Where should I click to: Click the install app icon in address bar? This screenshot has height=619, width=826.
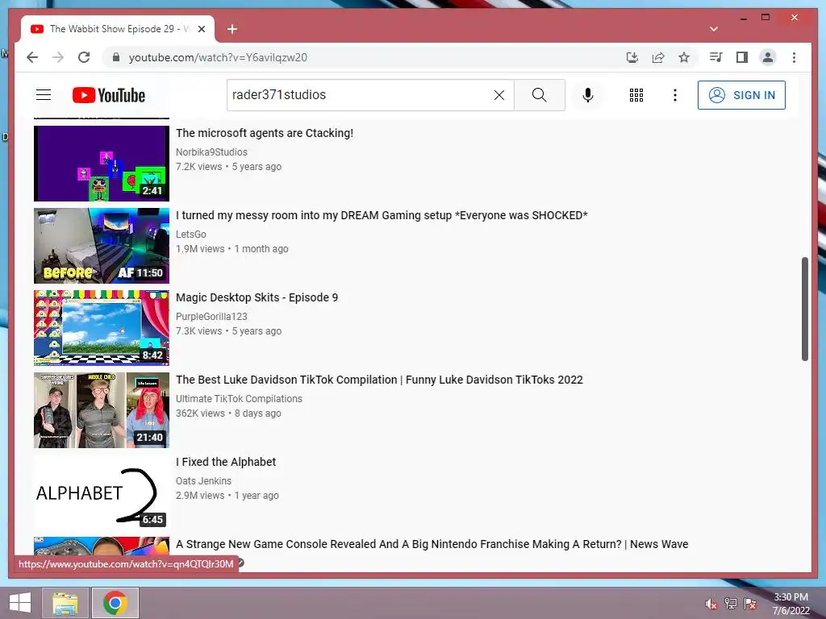pos(632,57)
